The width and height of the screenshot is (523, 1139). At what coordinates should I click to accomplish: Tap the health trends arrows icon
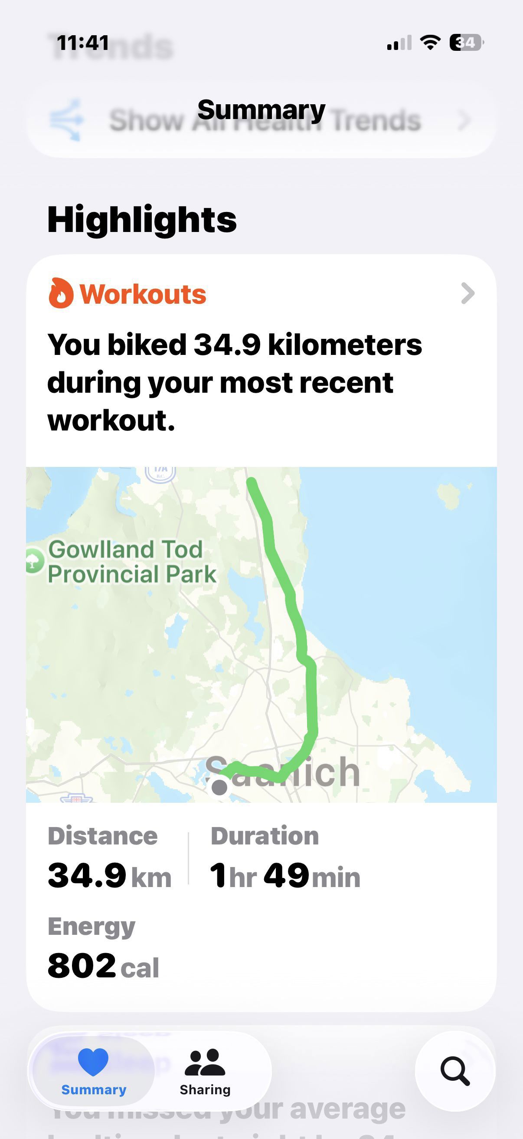(67, 120)
